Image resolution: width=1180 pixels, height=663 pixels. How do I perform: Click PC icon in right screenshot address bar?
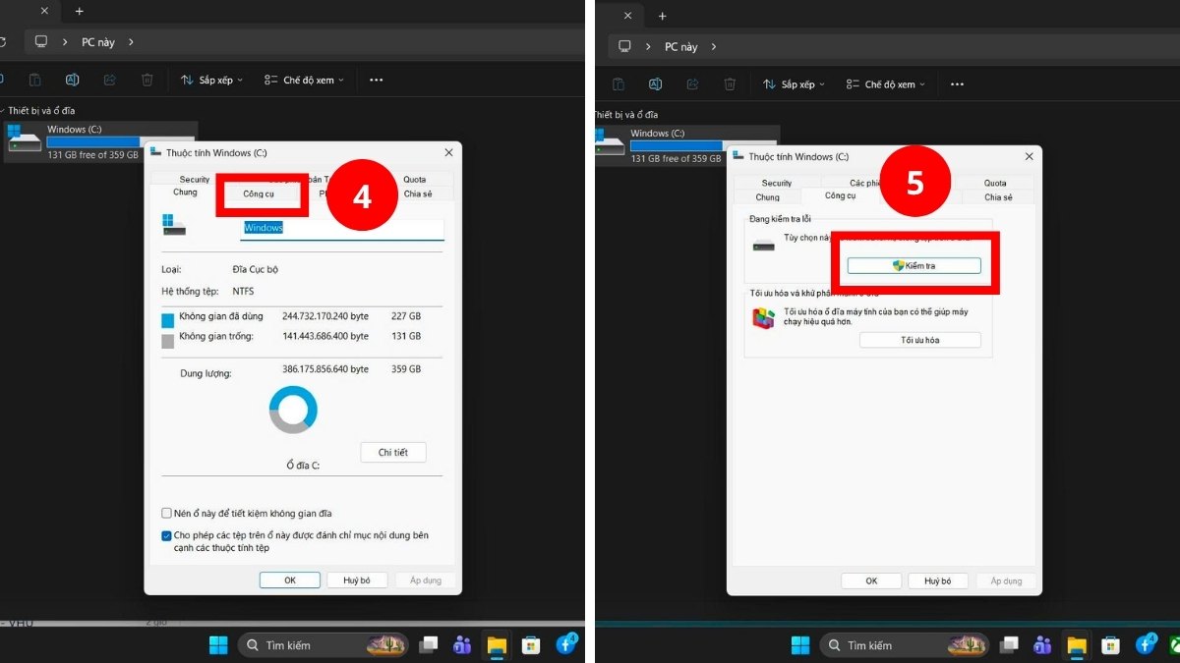[624, 46]
